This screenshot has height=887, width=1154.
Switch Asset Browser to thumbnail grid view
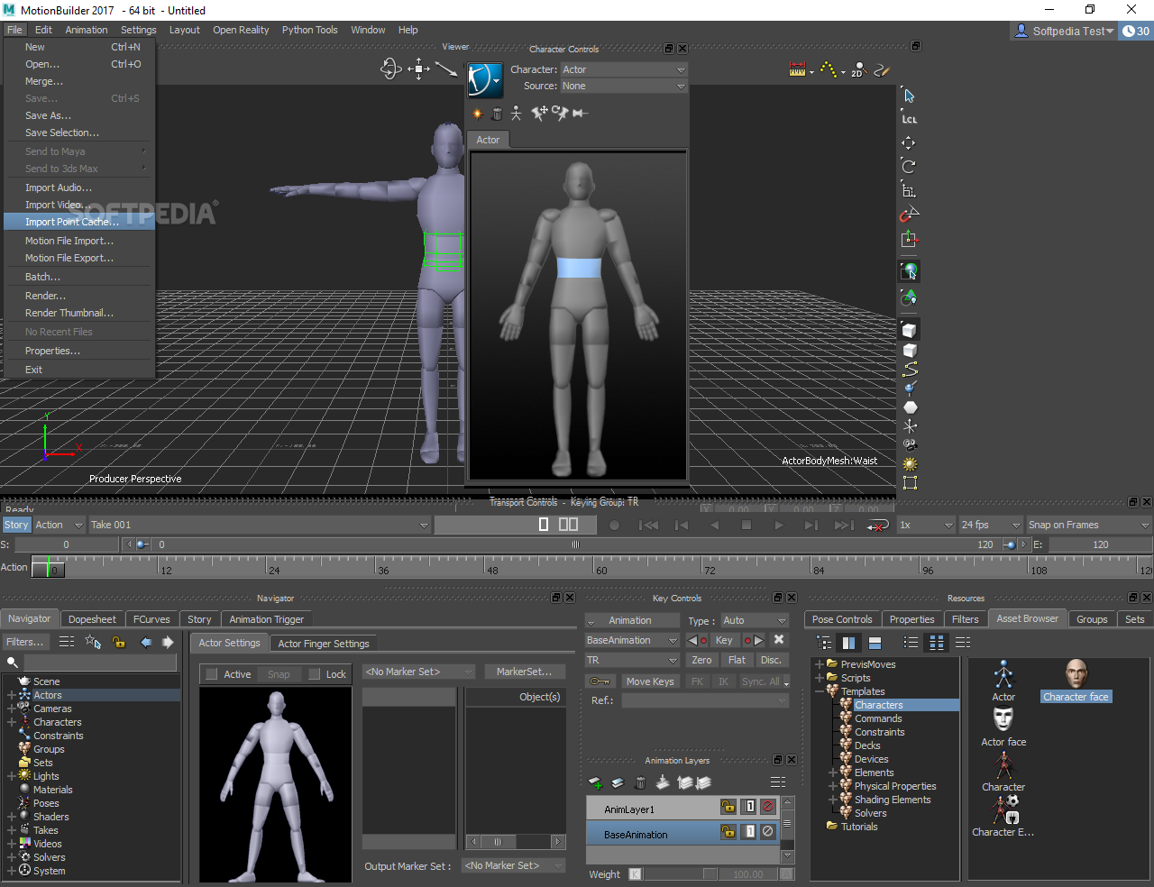point(937,643)
